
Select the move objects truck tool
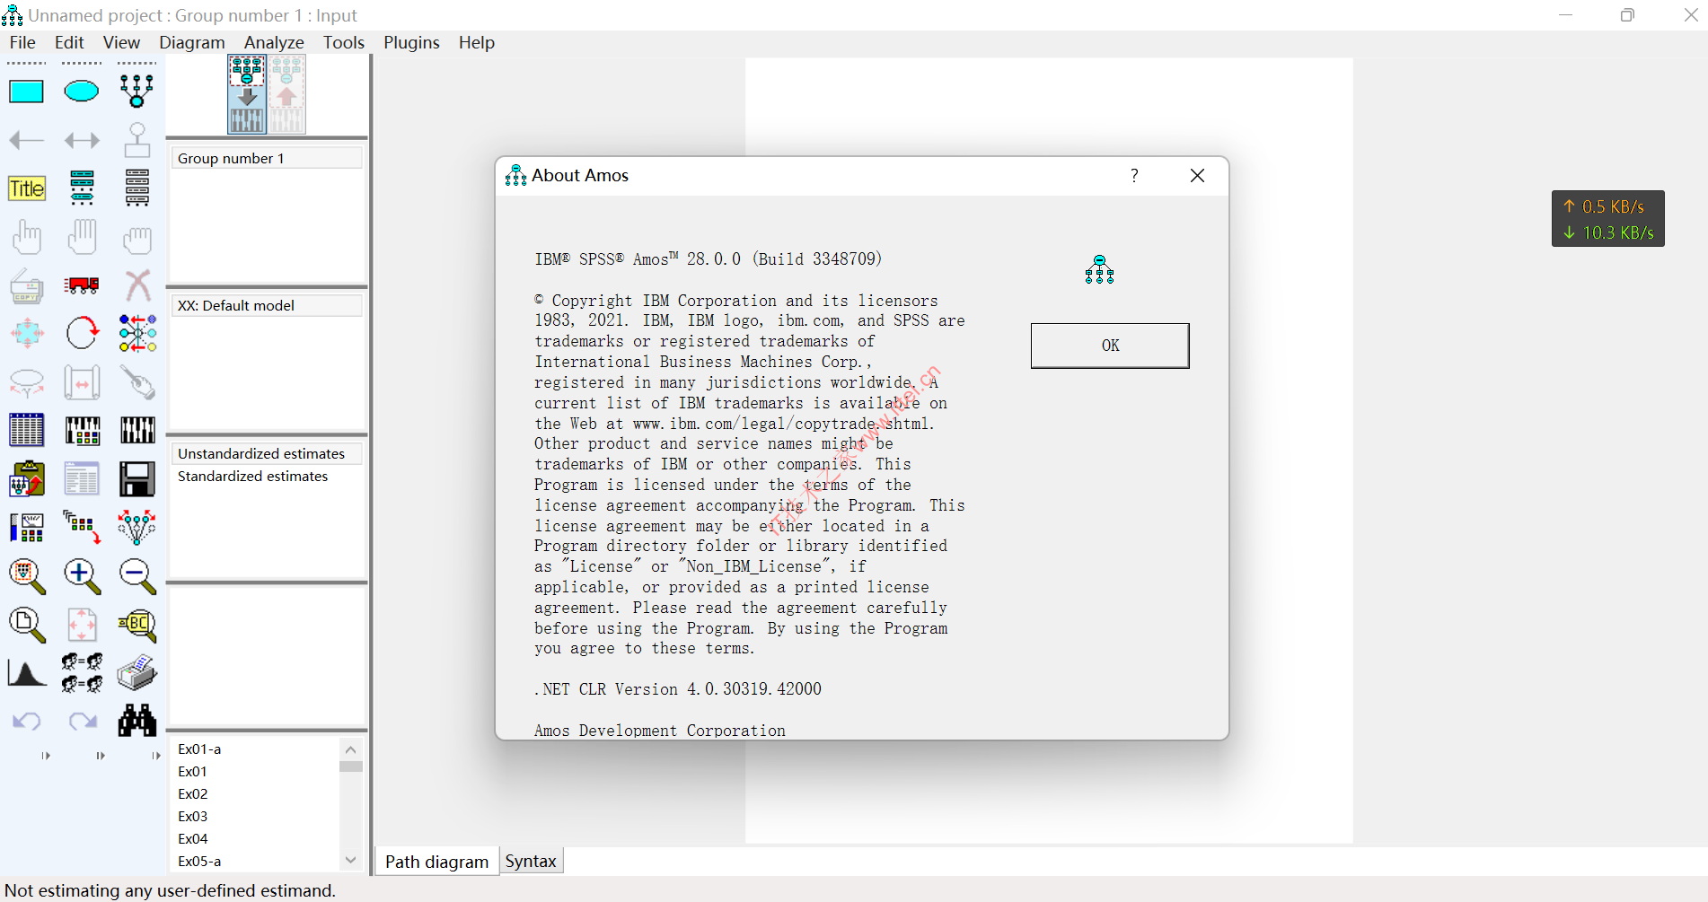coord(82,285)
